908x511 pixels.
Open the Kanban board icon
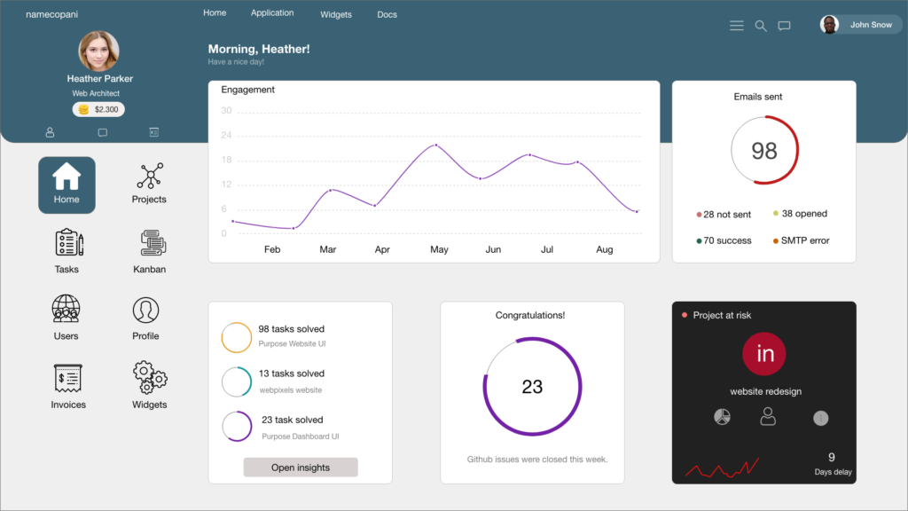point(153,243)
